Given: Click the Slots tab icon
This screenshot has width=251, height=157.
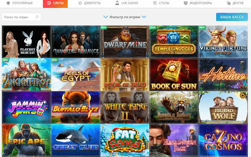Looking at the screenshot, I should 49,3.
